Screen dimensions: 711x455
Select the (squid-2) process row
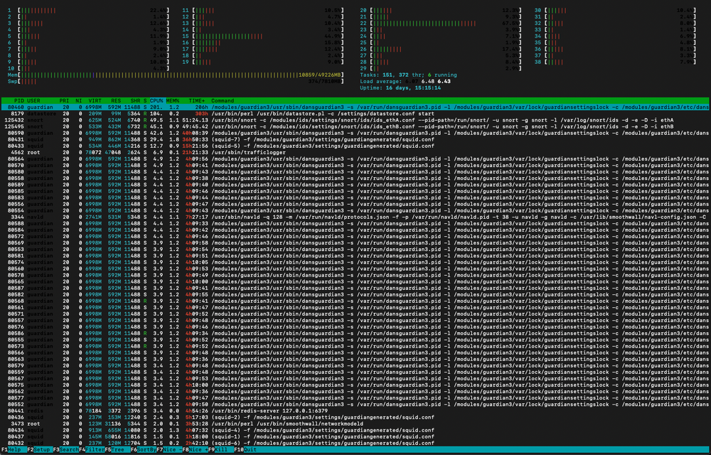coord(355,417)
